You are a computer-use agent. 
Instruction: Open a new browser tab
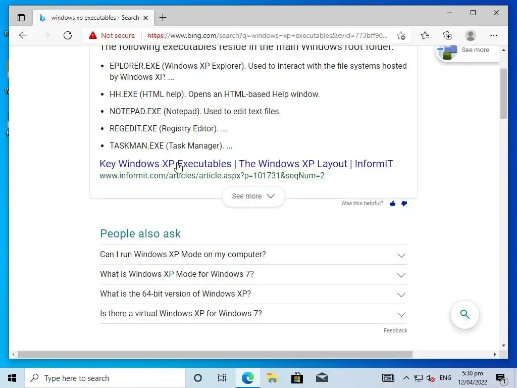pos(163,18)
